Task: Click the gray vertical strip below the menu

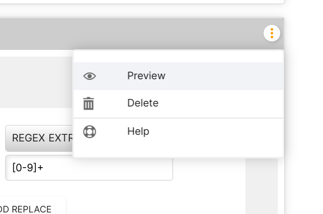Action: [x=261, y=186]
